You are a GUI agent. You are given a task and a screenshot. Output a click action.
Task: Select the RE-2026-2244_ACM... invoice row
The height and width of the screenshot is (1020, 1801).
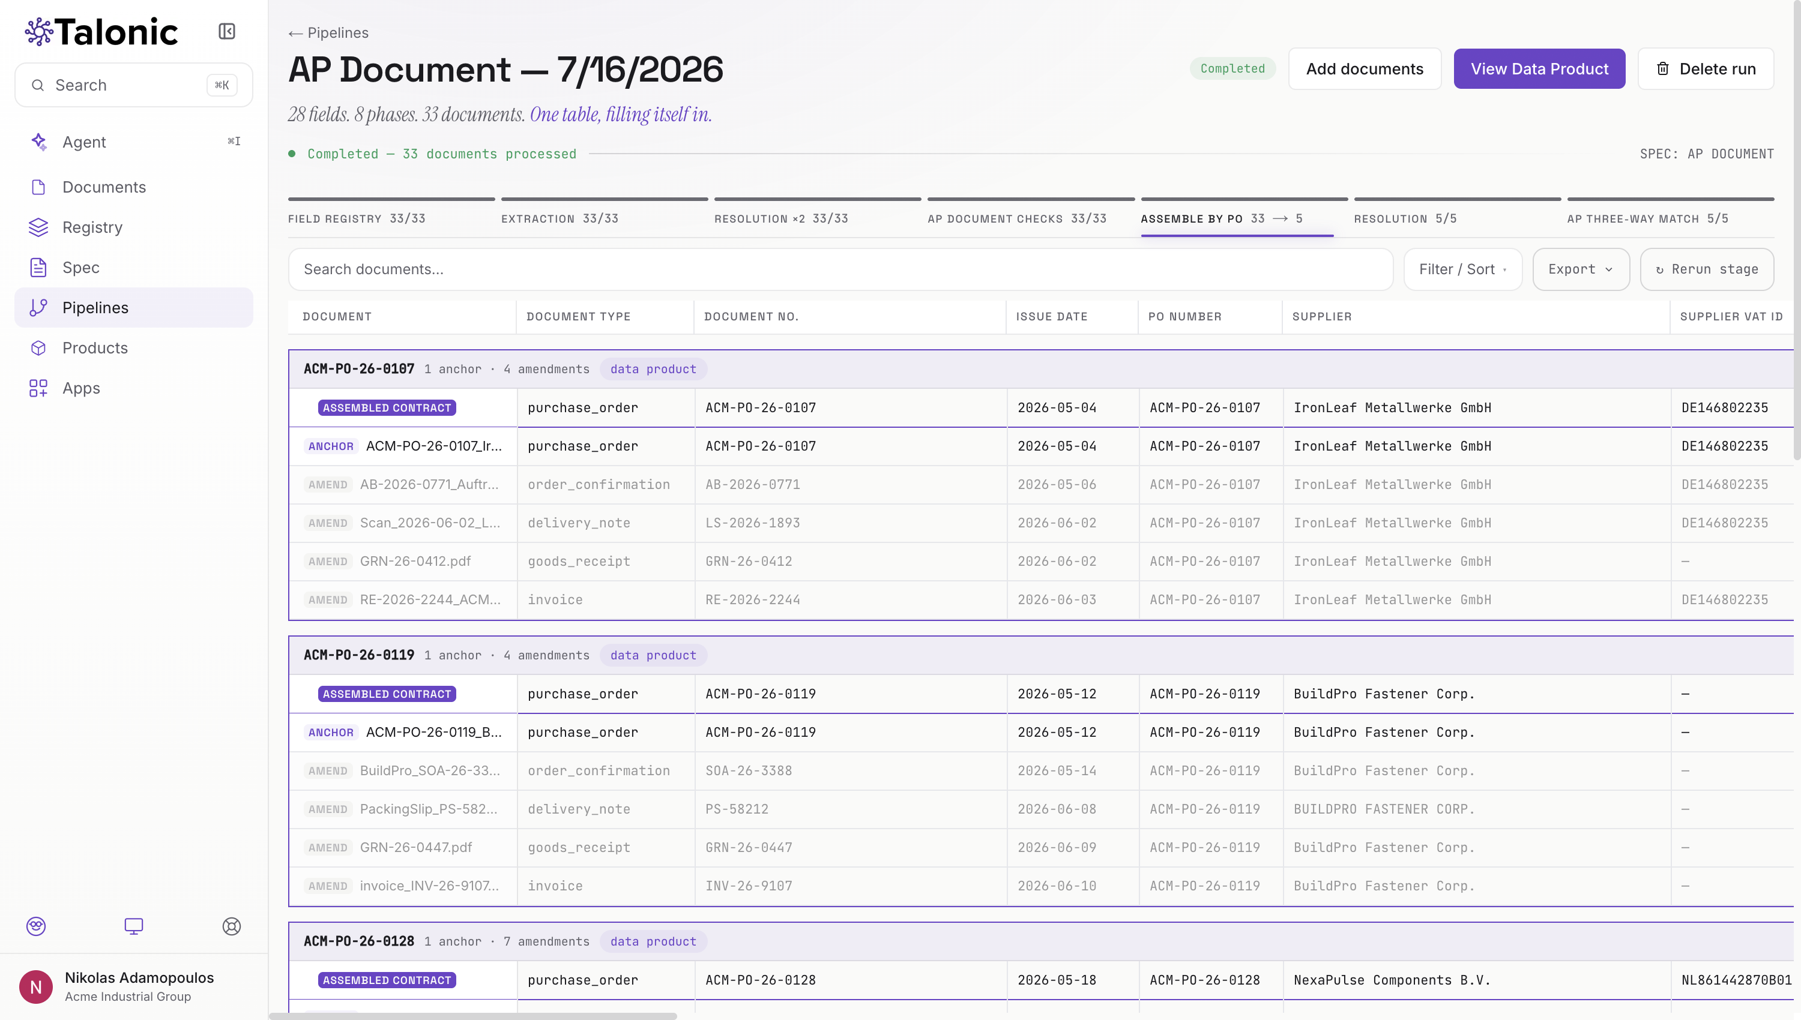click(1040, 599)
